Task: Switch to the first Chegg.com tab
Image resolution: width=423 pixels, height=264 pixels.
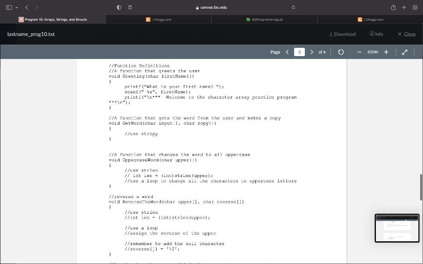Action: click(159, 19)
